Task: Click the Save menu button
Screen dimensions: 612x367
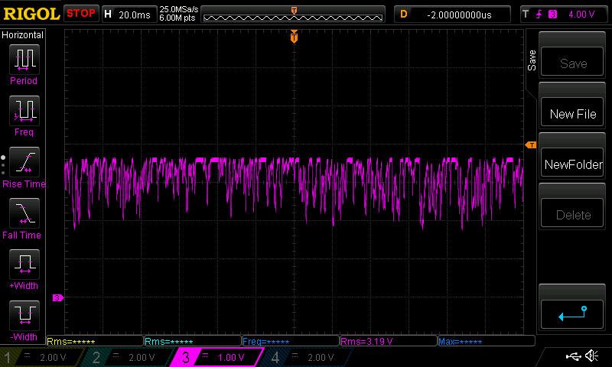Action: pyautogui.click(x=572, y=61)
